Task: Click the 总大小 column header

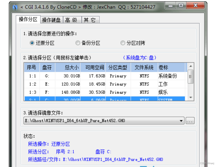Action: [x=68, y=67]
